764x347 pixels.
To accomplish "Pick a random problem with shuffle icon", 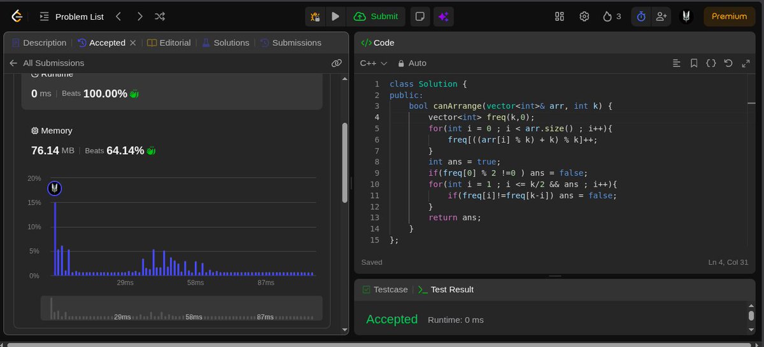I will tap(160, 17).
